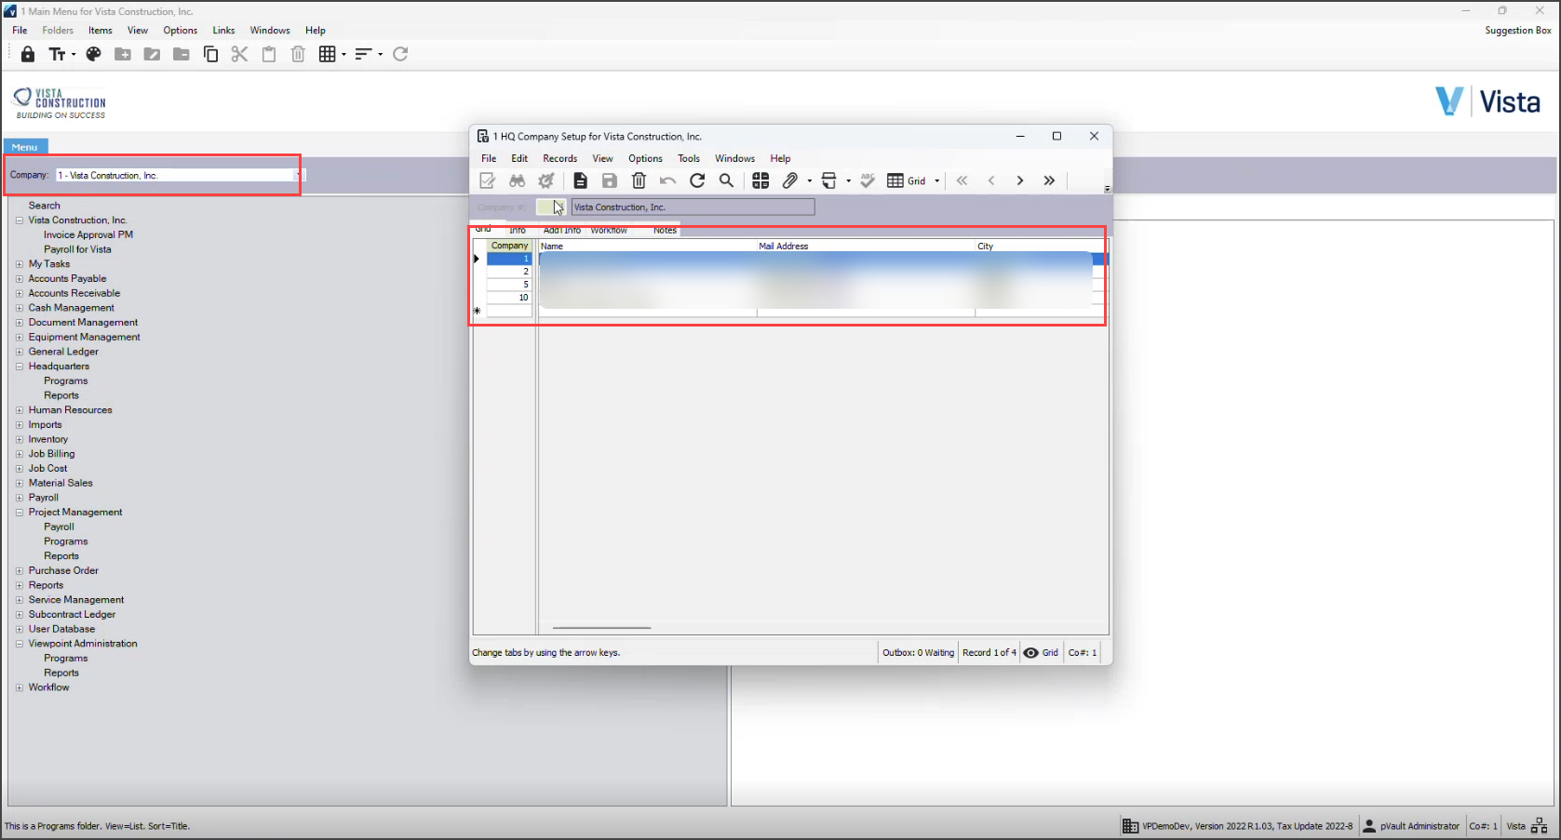Expand the Payroll tree node

[x=20, y=498]
